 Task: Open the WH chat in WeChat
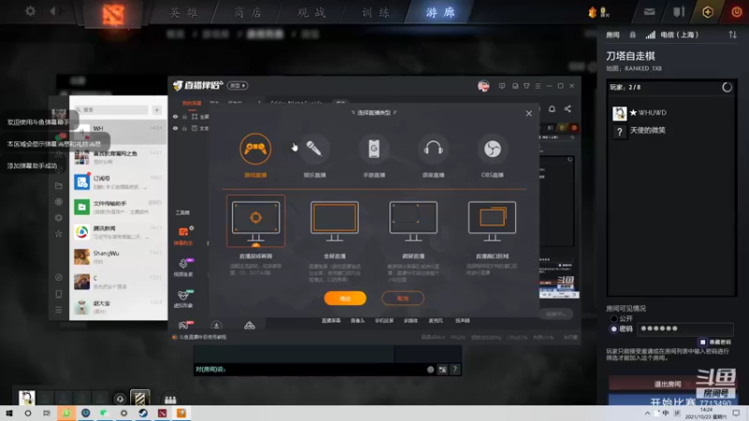[x=119, y=132]
